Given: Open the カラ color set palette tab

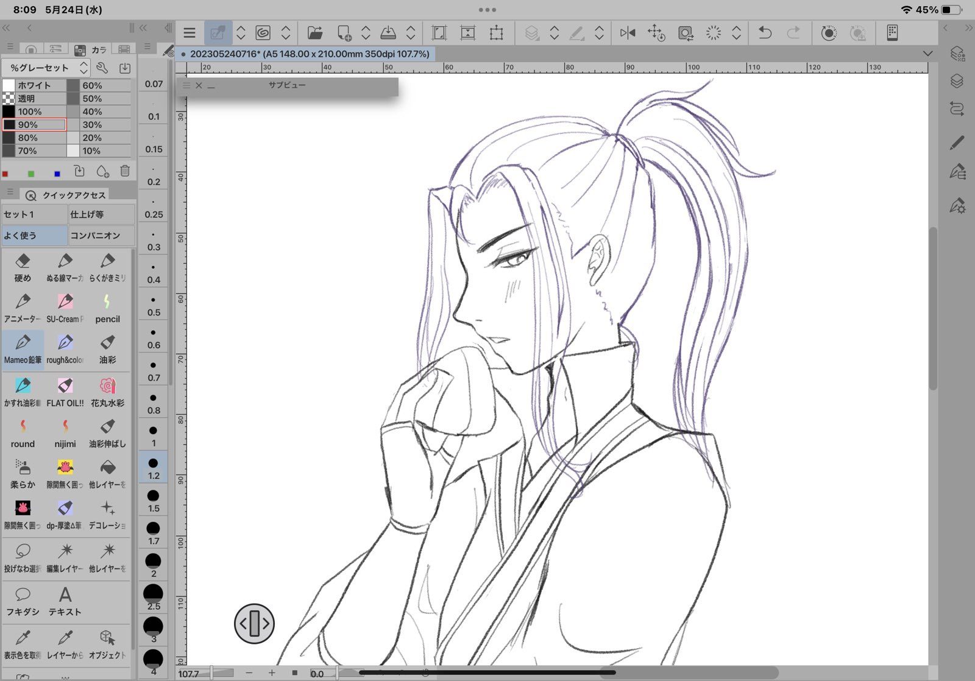Looking at the screenshot, I should point(90,49).
